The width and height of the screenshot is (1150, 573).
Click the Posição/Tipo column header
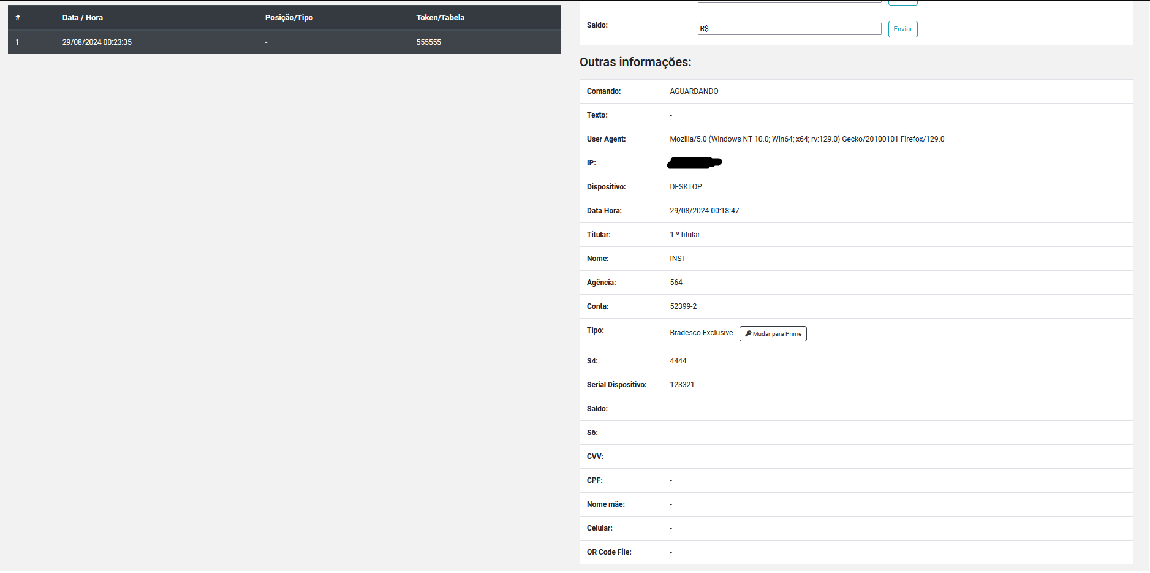tap(289, 18)
